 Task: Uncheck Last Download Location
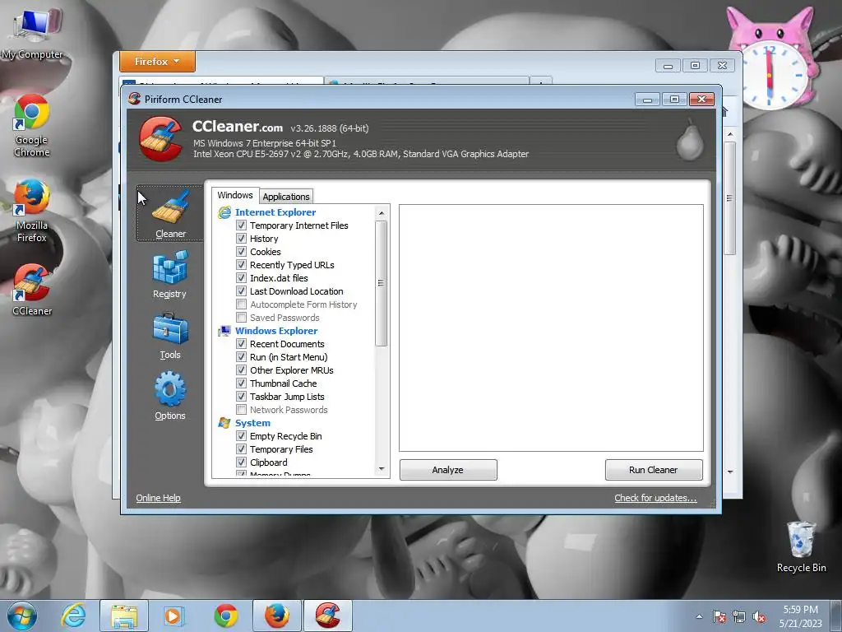(242, 291)
